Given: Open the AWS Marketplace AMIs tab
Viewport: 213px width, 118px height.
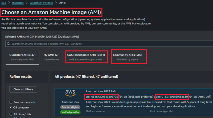Looking at the screenshot, I should (x=86, y=57).
